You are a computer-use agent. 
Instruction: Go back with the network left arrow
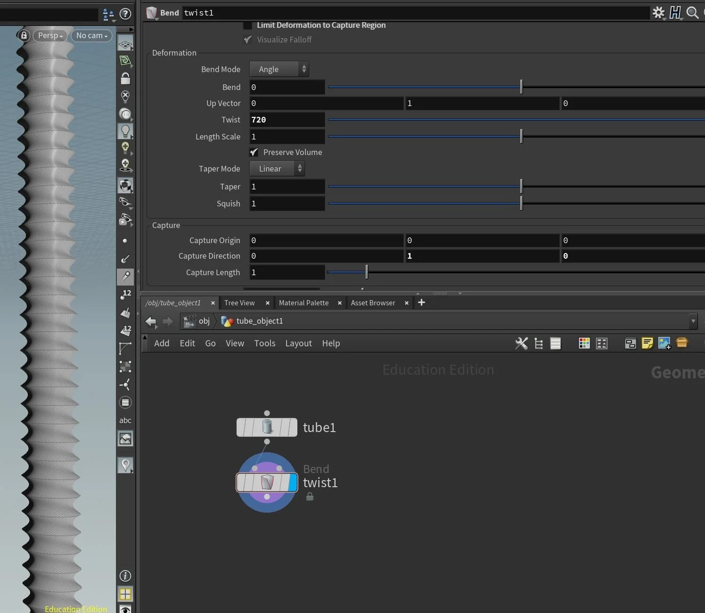pos(151,321)
